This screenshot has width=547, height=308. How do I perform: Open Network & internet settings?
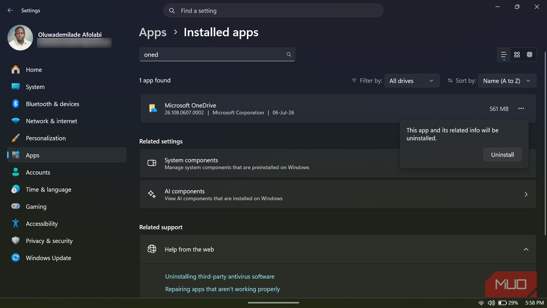(x=67, y=121)
